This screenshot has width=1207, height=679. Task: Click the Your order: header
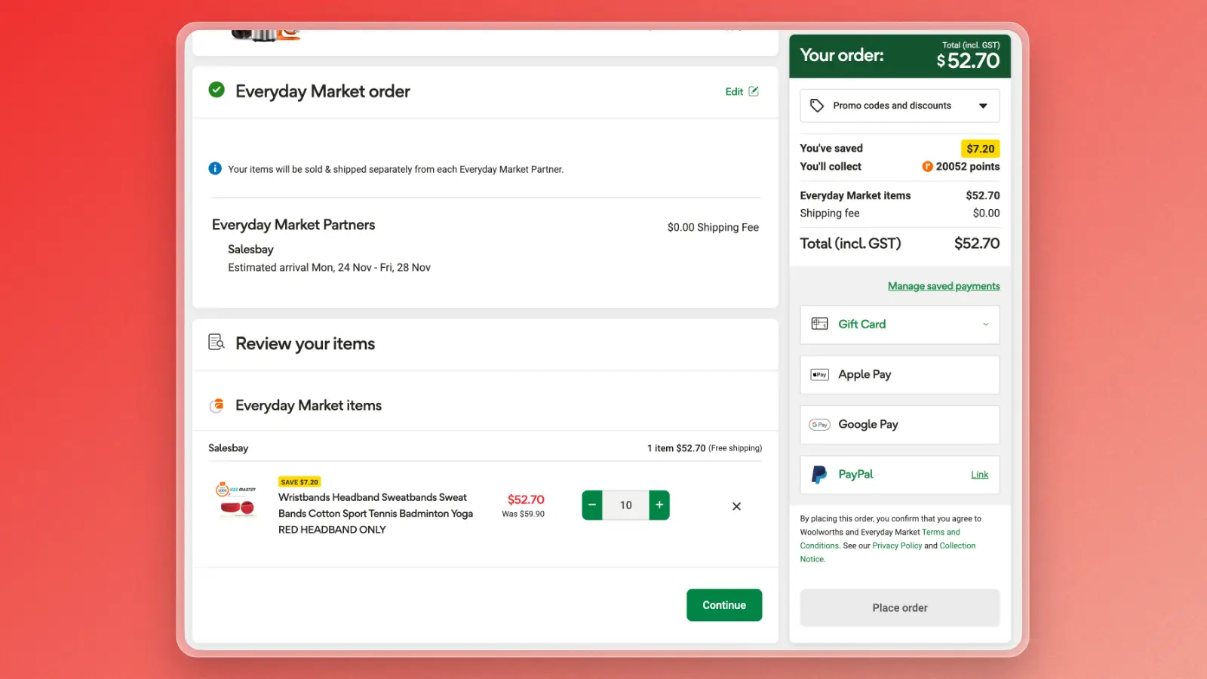[842, 55]
